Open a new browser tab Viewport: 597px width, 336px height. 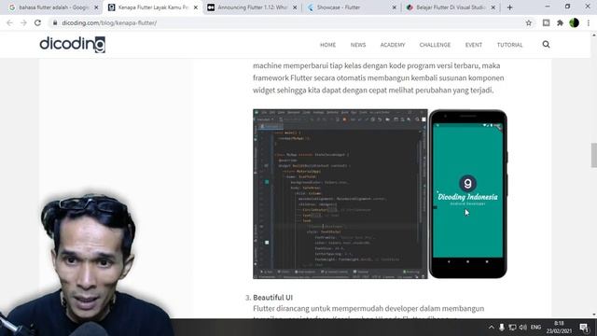(509, 7)
